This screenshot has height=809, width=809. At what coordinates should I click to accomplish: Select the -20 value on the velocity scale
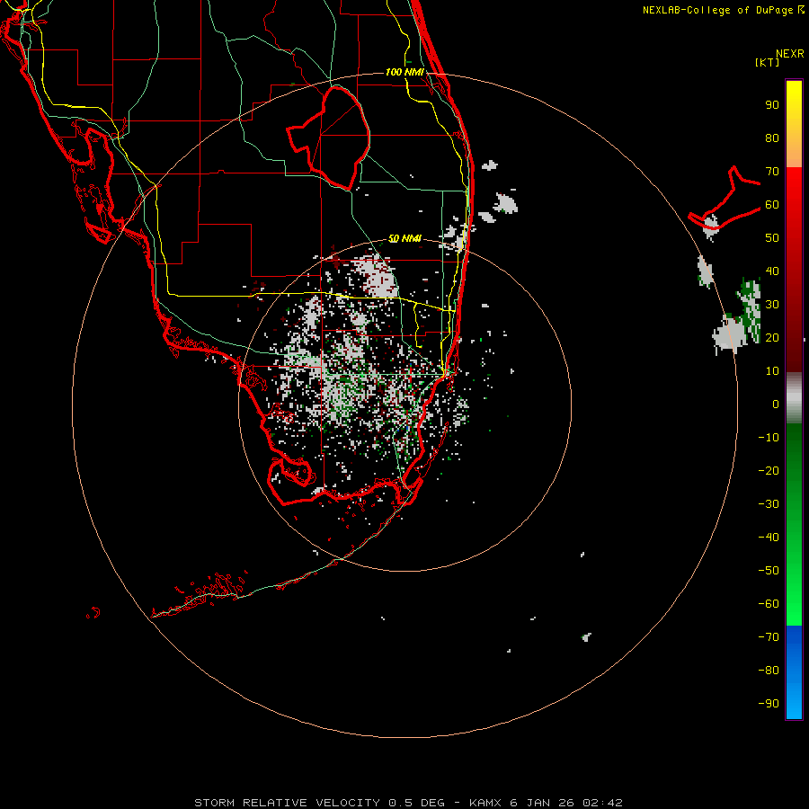click(x=769, y=470)
